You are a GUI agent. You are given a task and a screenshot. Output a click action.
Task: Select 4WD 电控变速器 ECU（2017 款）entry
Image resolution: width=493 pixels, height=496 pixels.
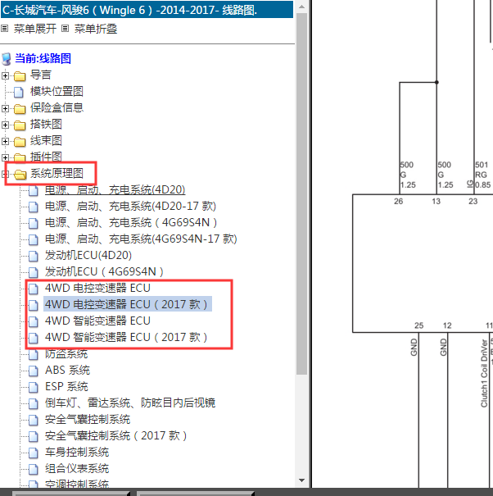pyautogui.click(x=128, y=304)
